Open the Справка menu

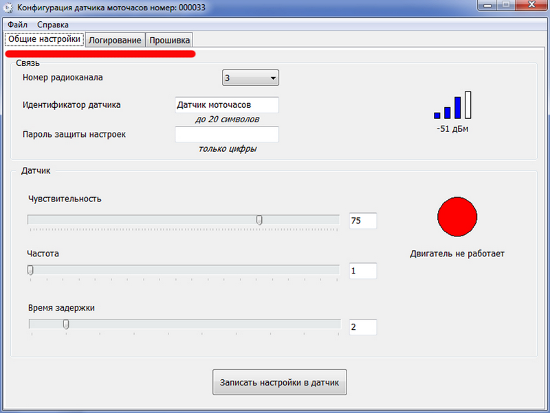[53, 25]
